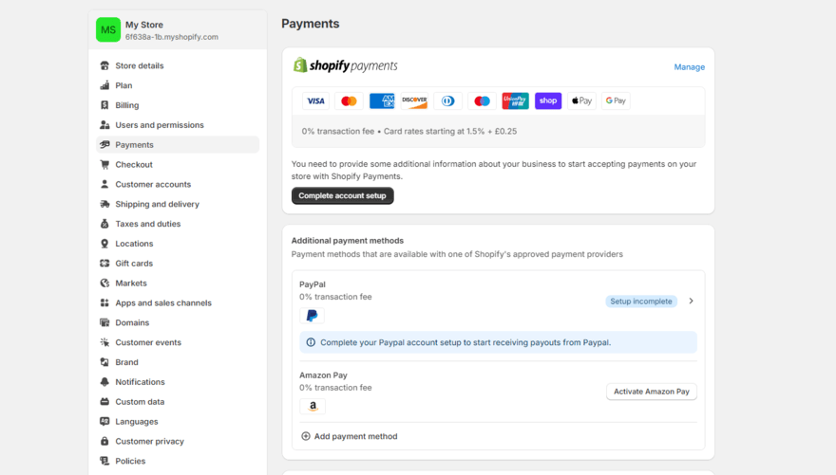The width and height of the screenshot is (836, 475).
Task: Click the Notifications bell icon
Action: [104, 381]
